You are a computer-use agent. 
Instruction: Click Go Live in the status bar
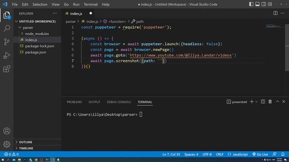(260, 154)
